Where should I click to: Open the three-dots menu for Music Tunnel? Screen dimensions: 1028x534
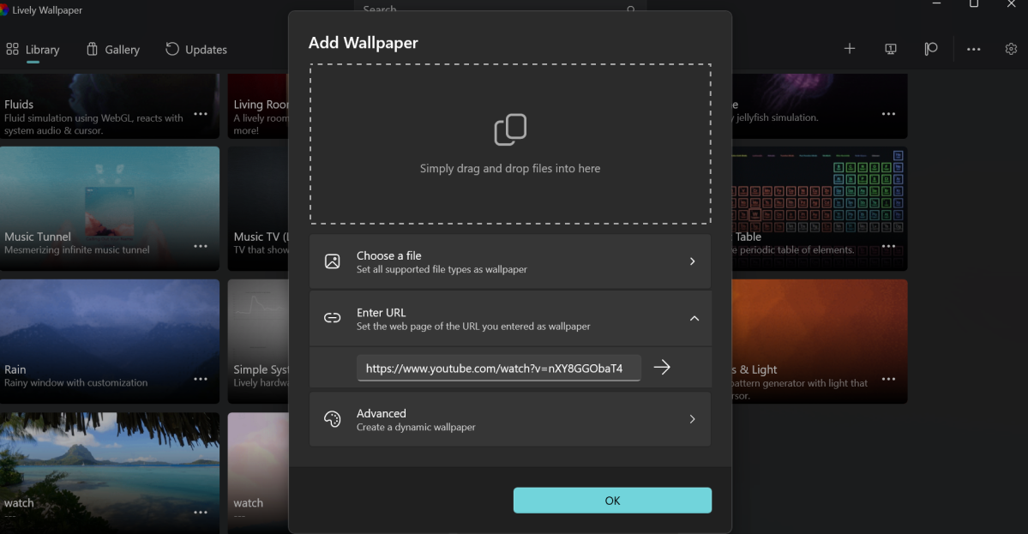[x=201, y=246]
